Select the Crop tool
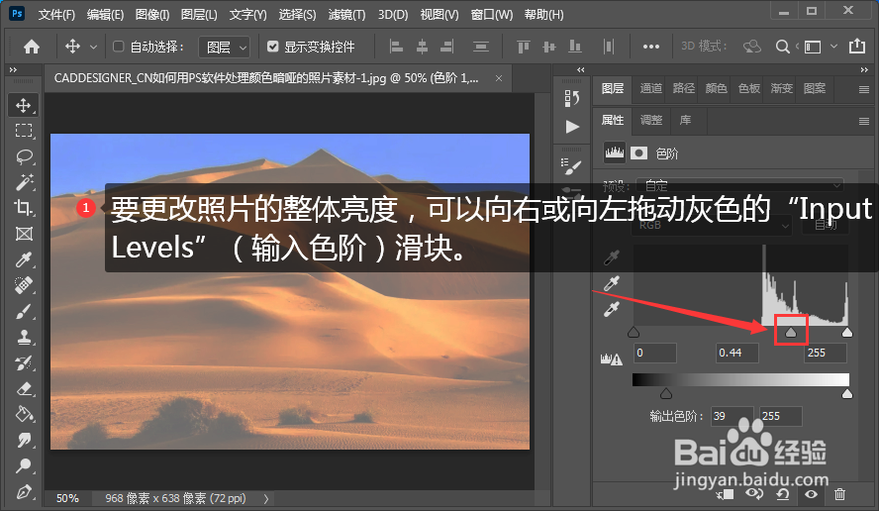Viewport: 879px width, 511px height. click(24, 208)
